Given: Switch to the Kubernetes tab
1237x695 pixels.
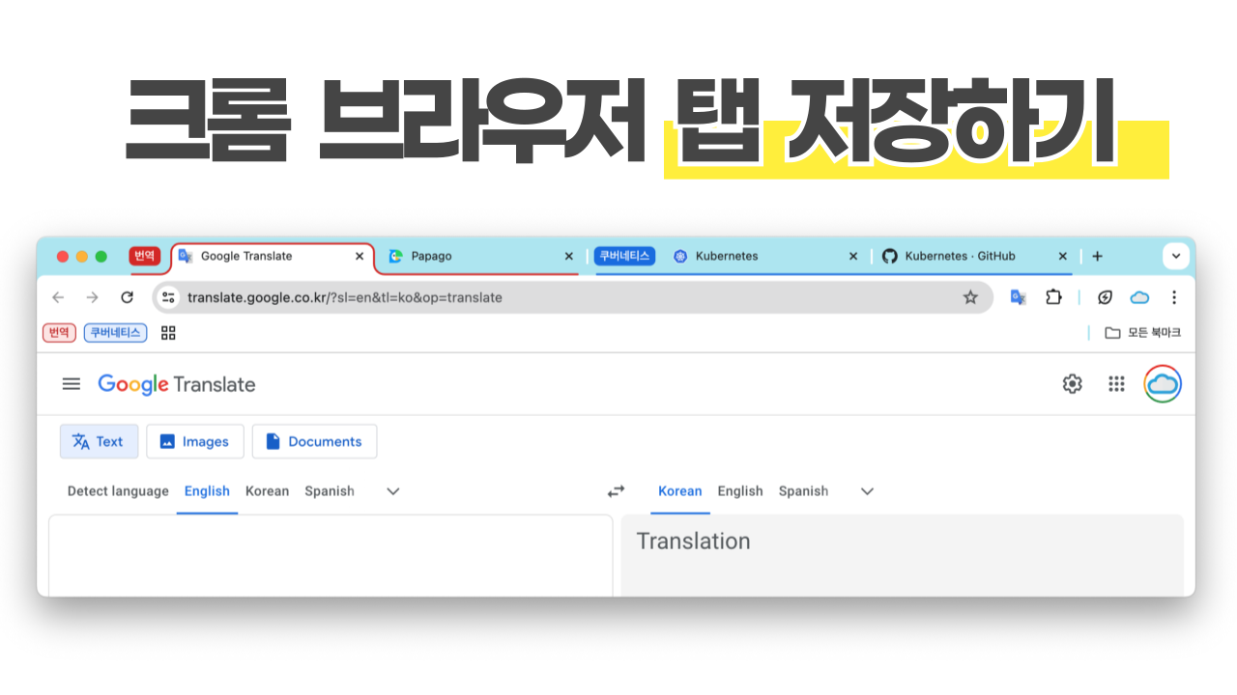Looking at the screenshot, I should (763, 257).
